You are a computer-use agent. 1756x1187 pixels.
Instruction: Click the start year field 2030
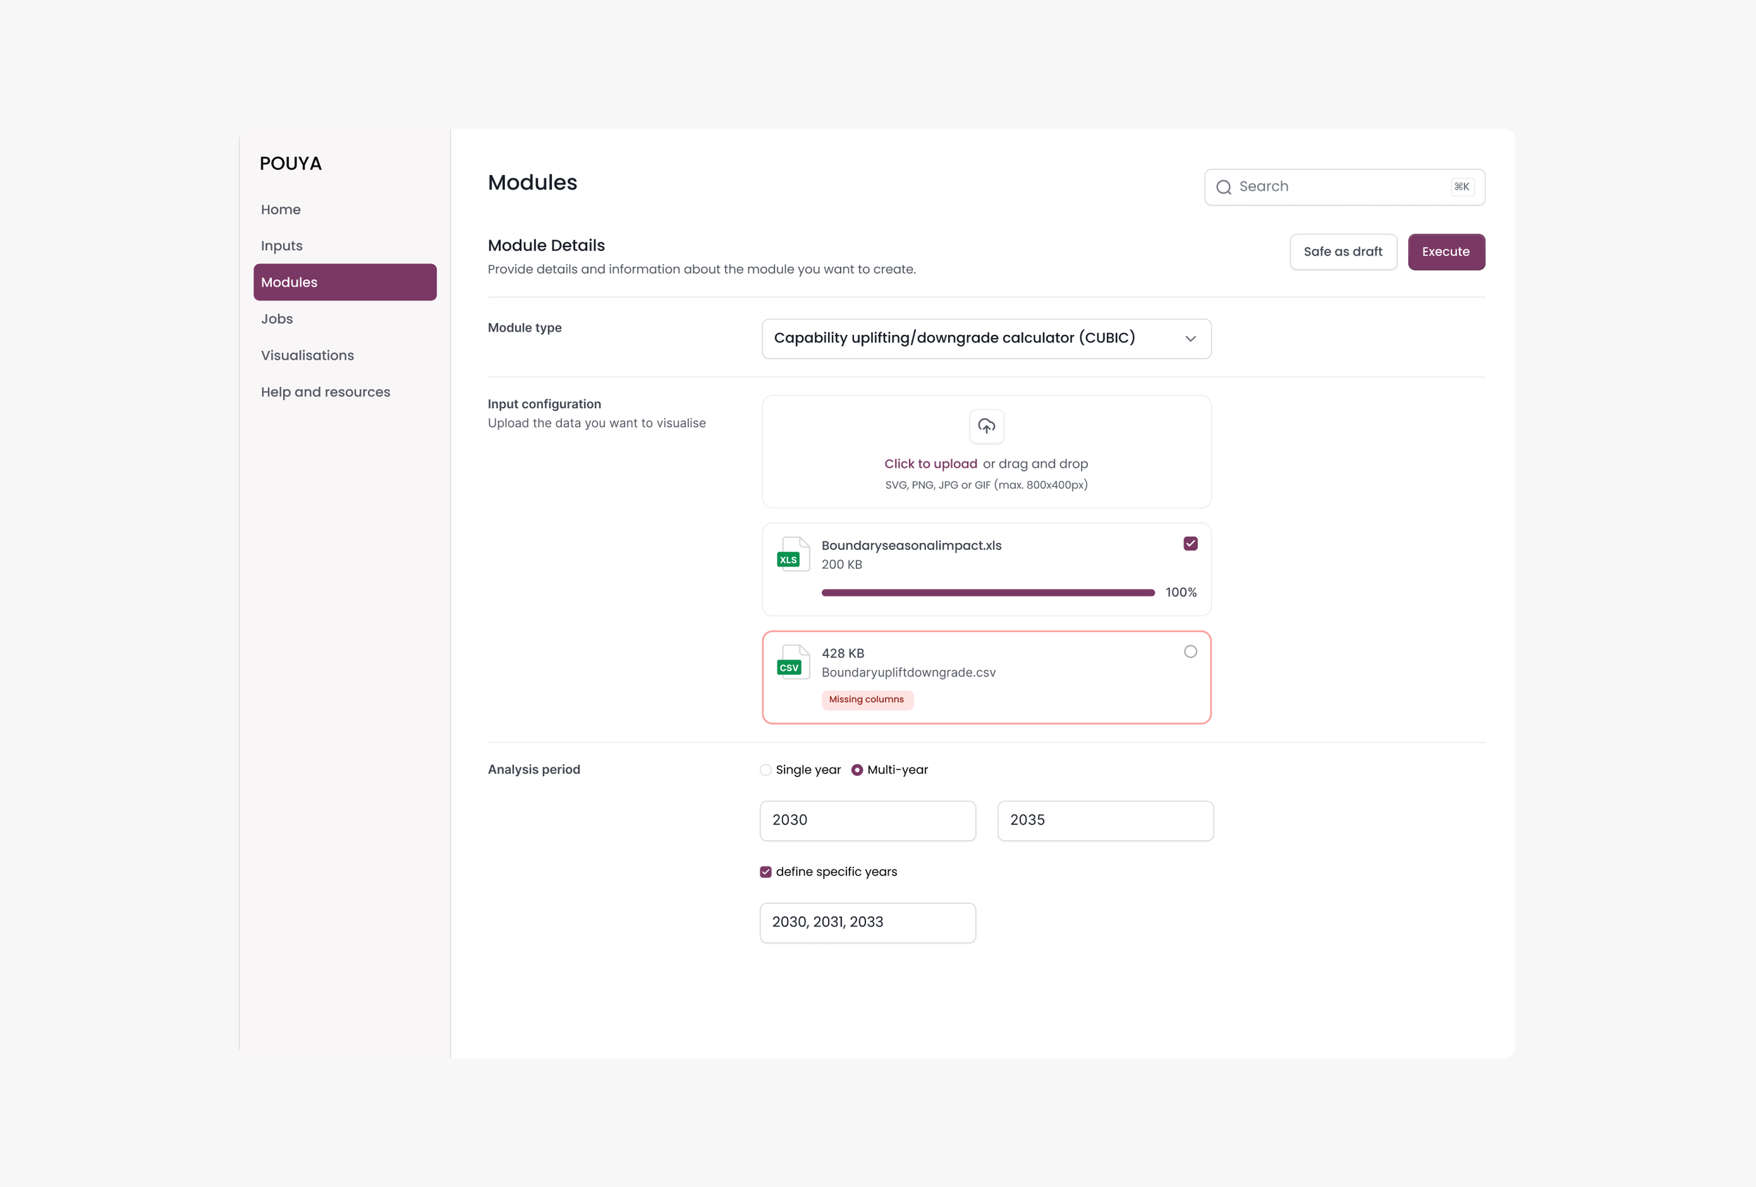pos(867,820)
